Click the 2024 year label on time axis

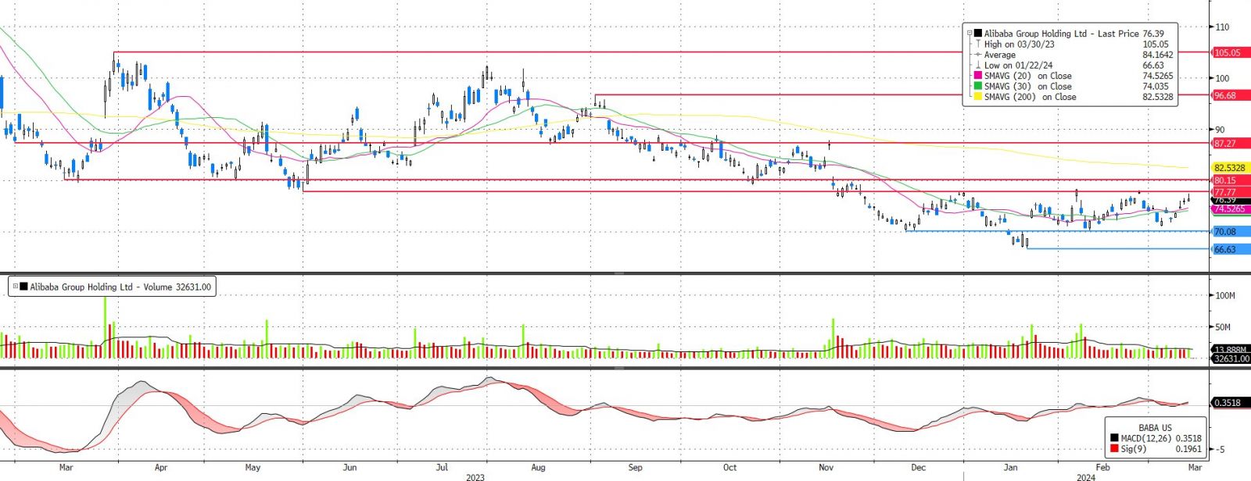(x=1086, y=477)
